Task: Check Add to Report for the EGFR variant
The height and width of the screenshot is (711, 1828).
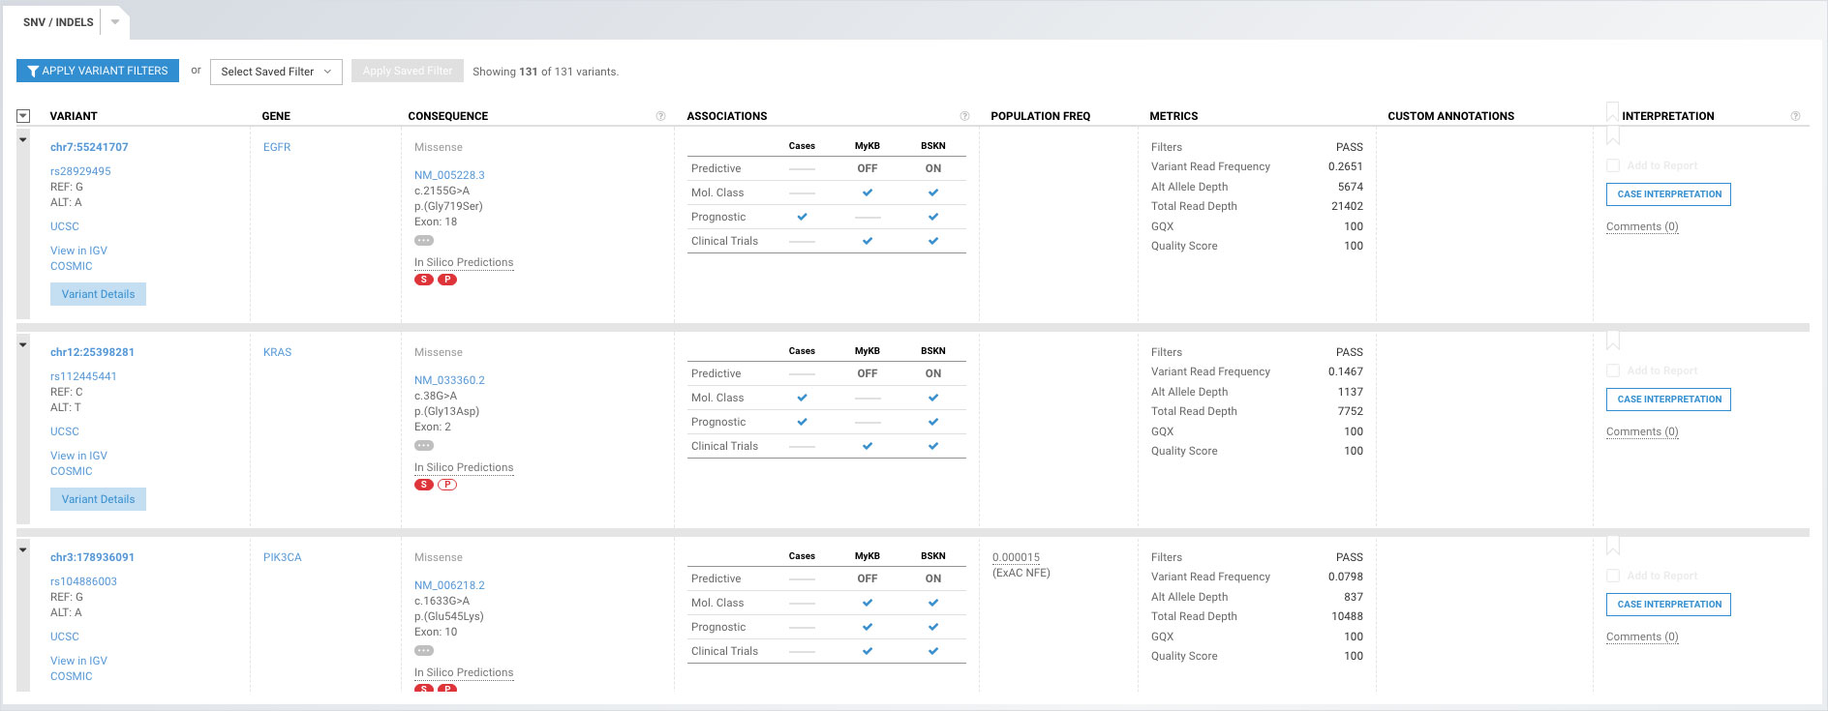Action: pyautogui.click(x=1613, y=166)
